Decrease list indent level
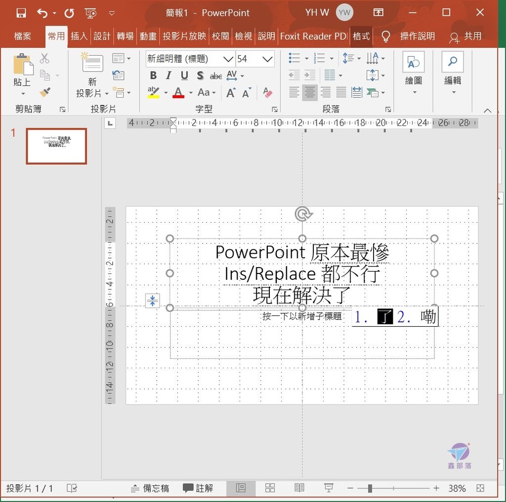Screen dimensions: 506x502 [294, 75]
